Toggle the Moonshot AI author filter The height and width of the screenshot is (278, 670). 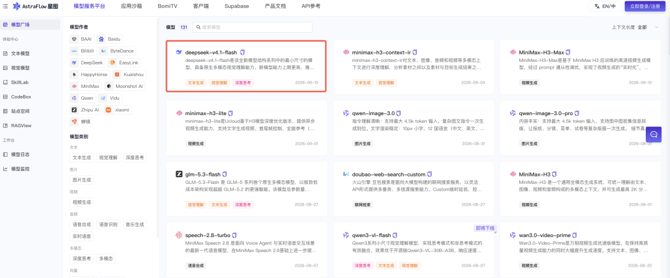click(124, 86)
